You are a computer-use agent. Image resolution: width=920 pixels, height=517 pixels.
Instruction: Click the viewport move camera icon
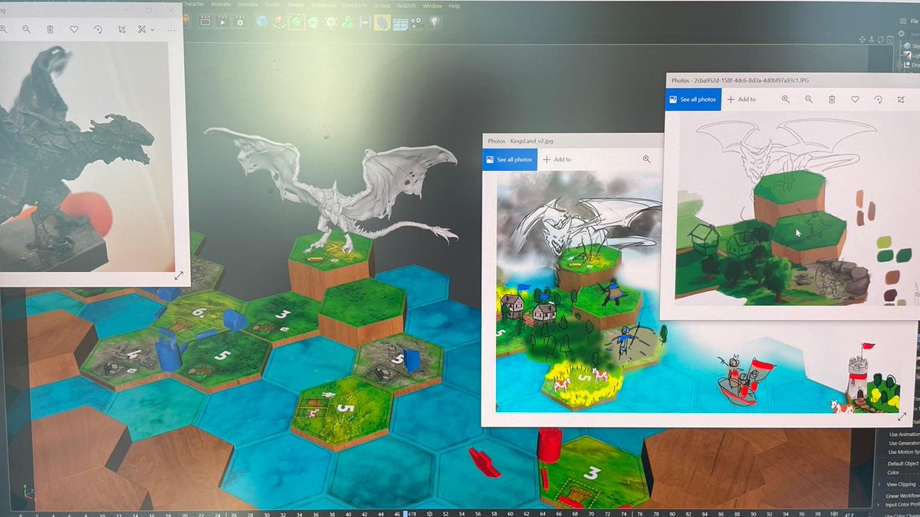pos(862,40)
